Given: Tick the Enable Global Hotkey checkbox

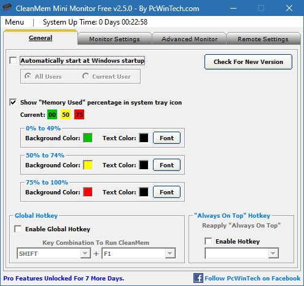Looking at the screenshot, I should click(18, 229).
